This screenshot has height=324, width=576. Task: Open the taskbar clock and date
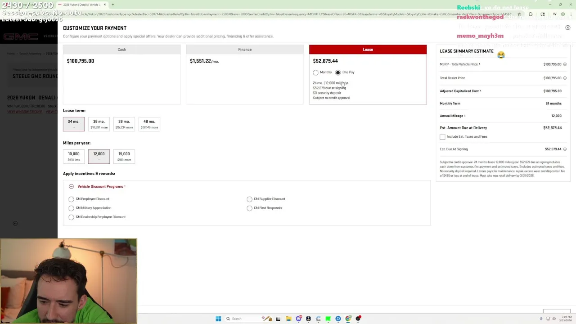566,319
